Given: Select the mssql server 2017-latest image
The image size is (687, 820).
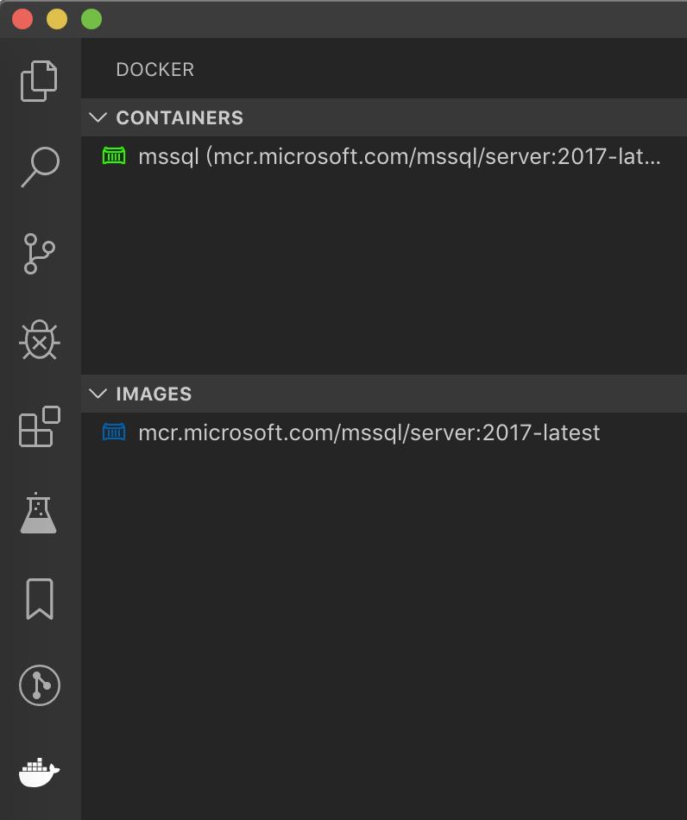Looking at the screenshot, I should tap(384, 432).
